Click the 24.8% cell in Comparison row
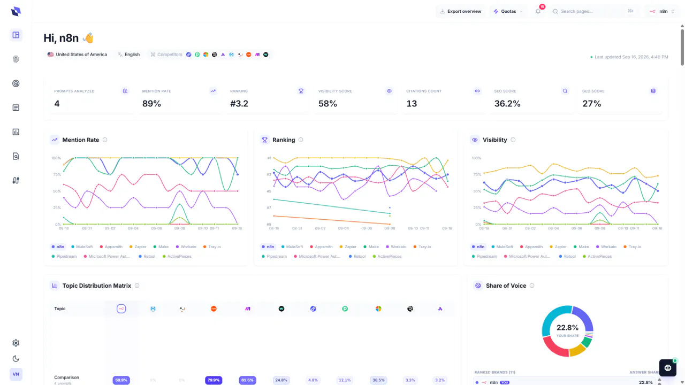The width and height of the screenshot is (685, 385). pos(281,380)
